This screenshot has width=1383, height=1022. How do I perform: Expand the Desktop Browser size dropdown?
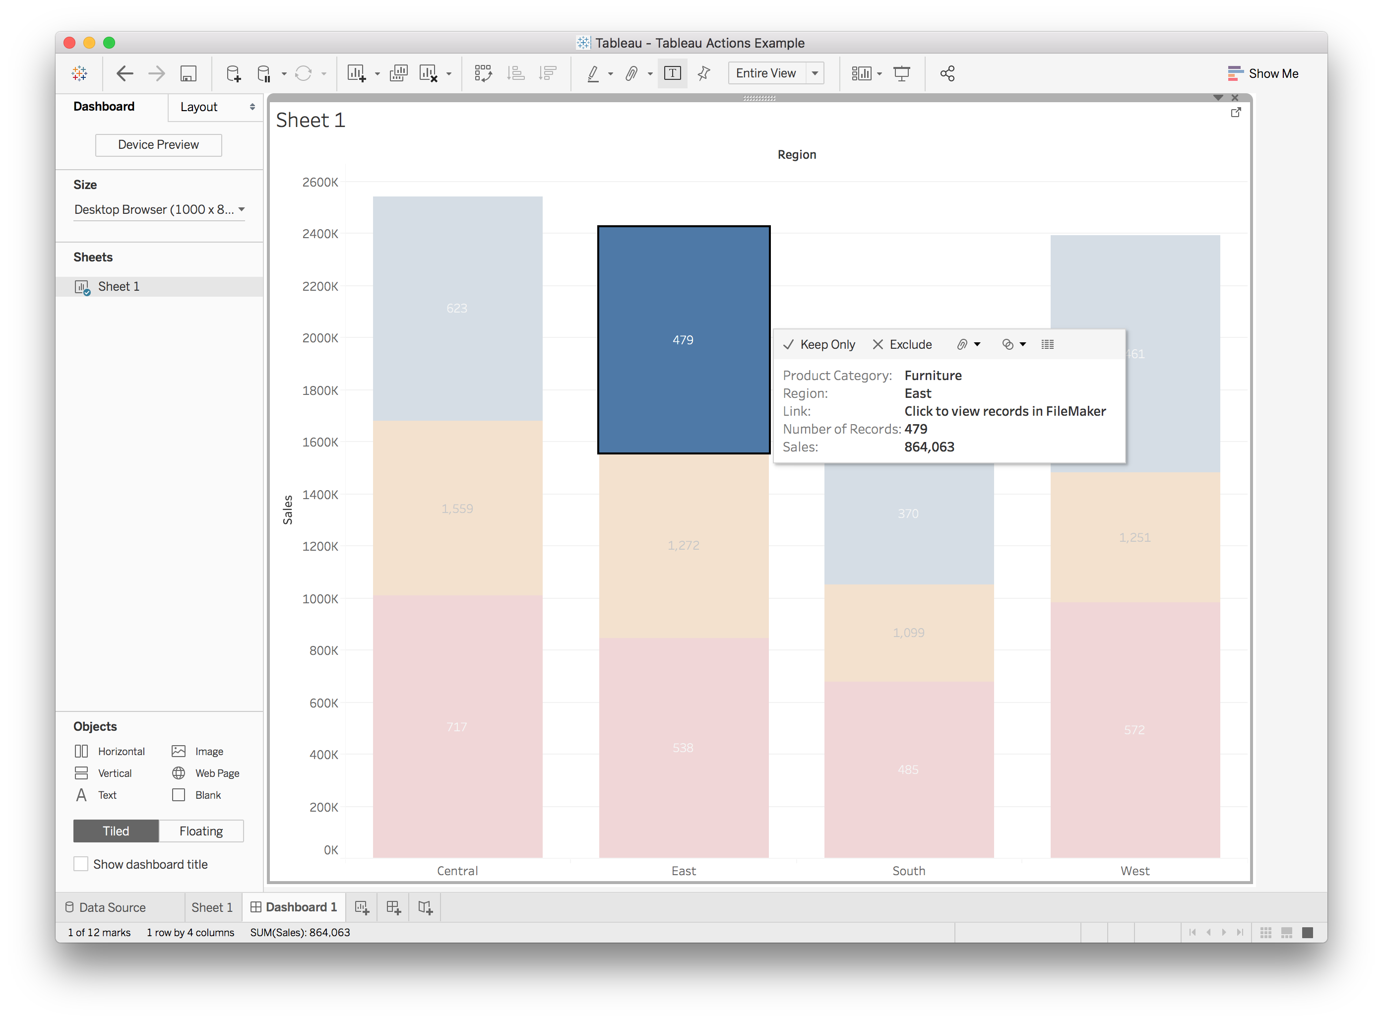tap(159, 210)
